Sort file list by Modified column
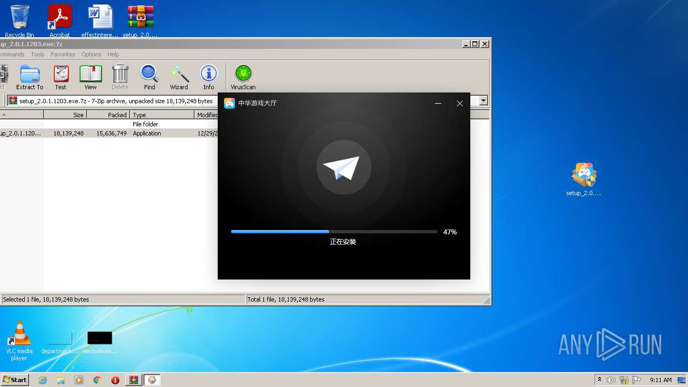Image resolution: width=688 pixels, height=387 pixels. tap(206, 114)
